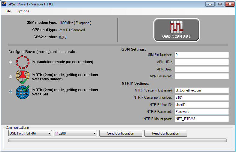Click the communications progress bar

[x=117, y=141]
